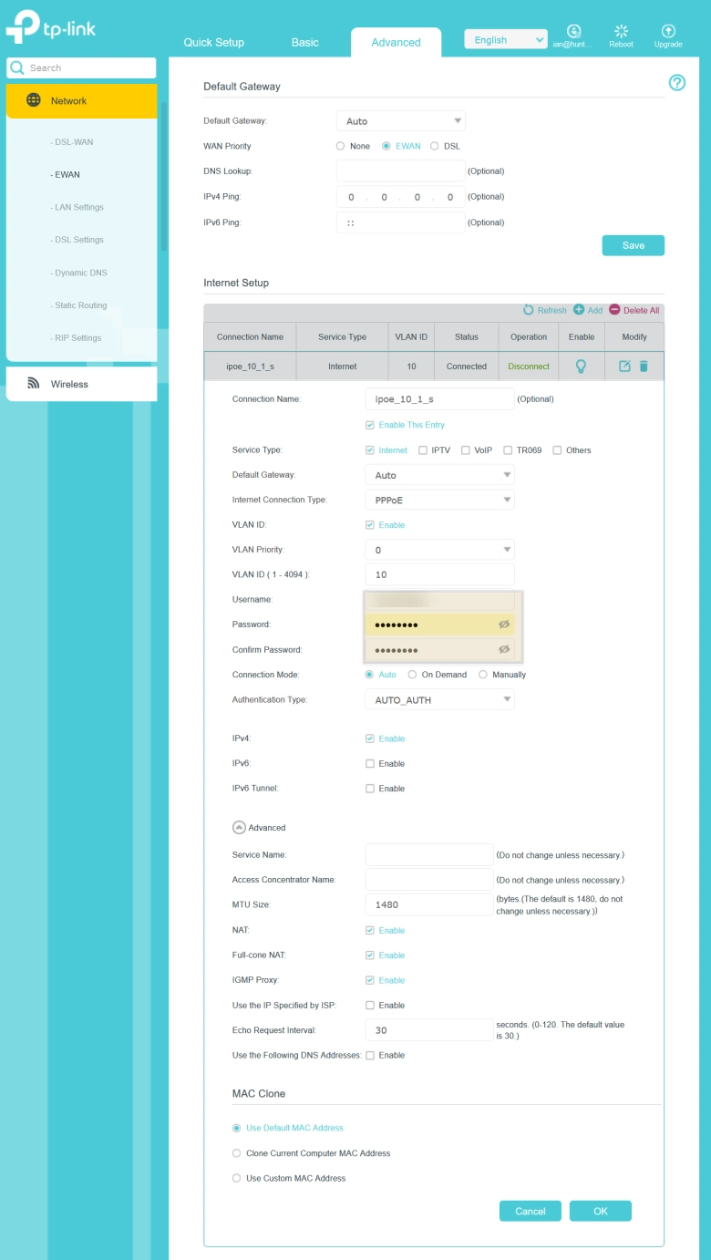This screenshot has height=1260, width=711.
Task: Click the Add plus icon
Action: (x=579, y=310)
